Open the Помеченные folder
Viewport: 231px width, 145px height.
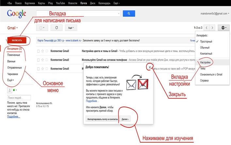(x=14, y=55)
